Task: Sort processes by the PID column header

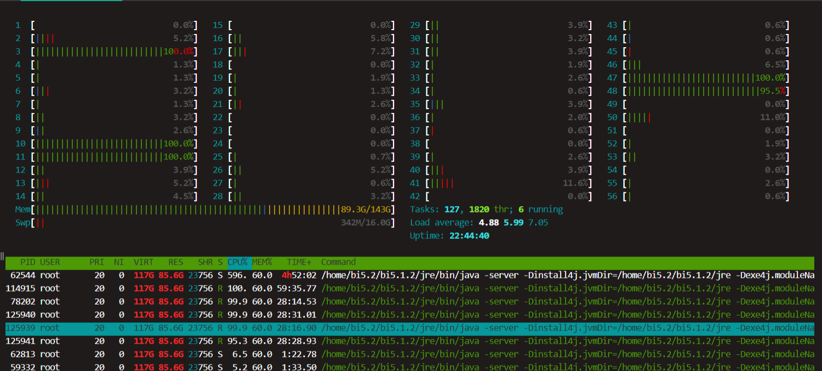Action: tap(27, 262)
